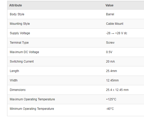Select the Mounting Style attribute label
Viewport: 144px width, 119px height.
click(20, 24)
